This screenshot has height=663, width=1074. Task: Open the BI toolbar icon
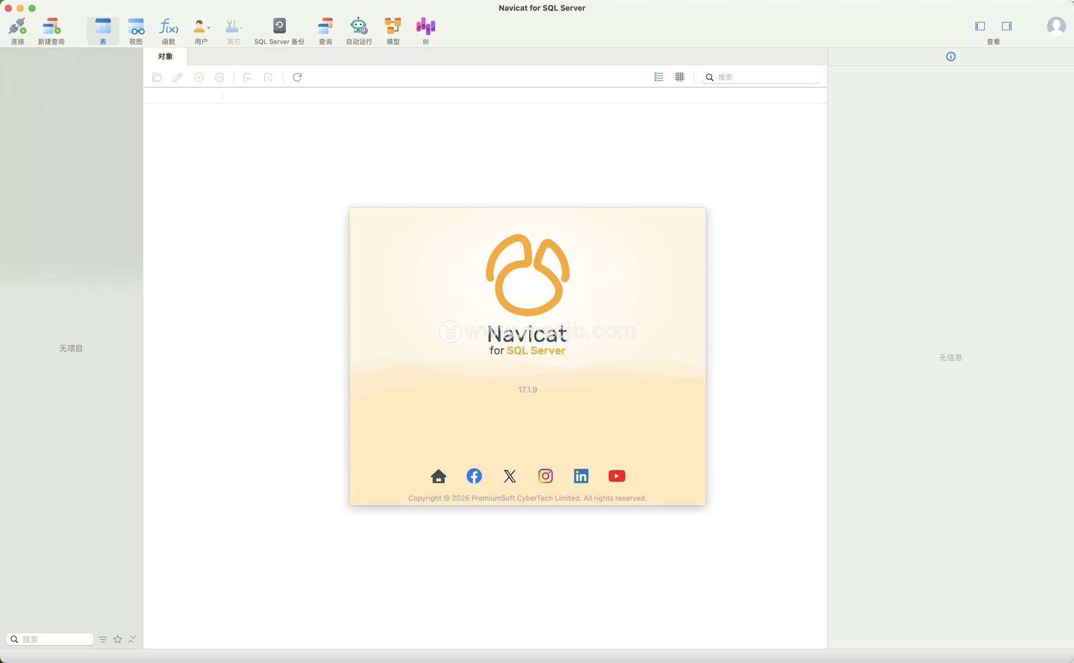[x=426, y=31]
